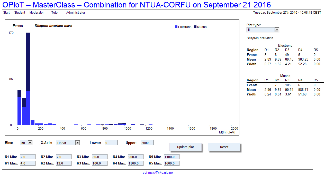
Task: Open the Student menu item
Action: [20, 12]
